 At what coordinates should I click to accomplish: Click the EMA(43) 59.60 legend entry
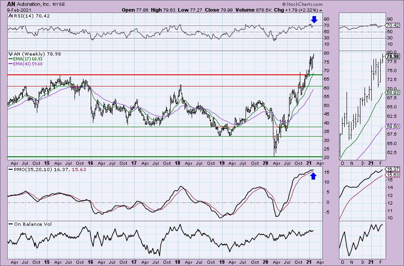(26, 64)
